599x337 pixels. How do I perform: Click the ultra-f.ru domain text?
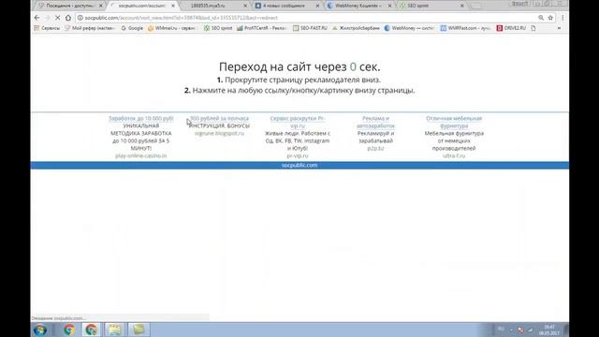click(454, 156)
